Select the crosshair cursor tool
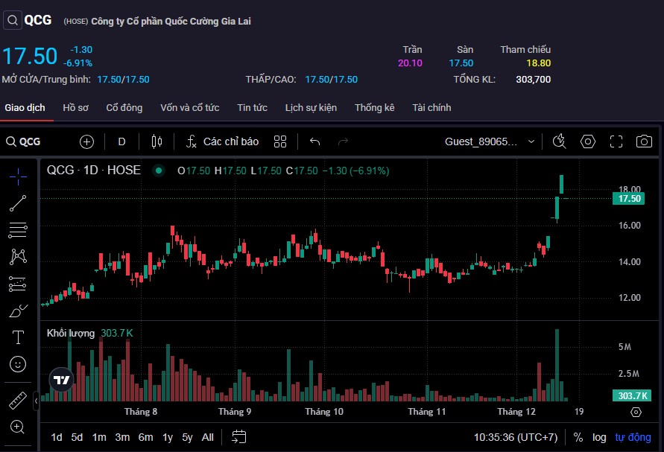The width and height of the screenshot is (664, 452). pyautogui.click(x=18, y=176)
